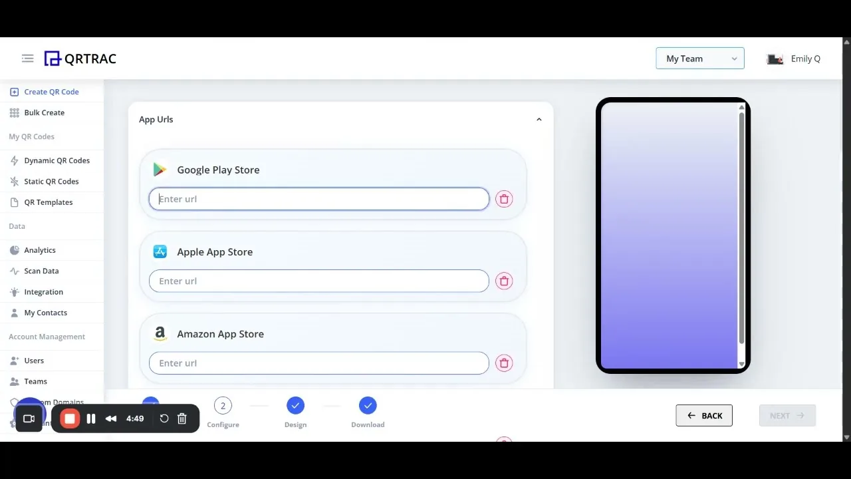This screenshot has width=851, height=479.
Task: Click the Apple App Store logo
Action: [160, 251]
